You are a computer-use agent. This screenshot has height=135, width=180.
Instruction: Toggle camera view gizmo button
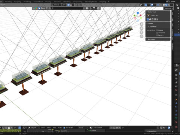pyautogui.click(x=141, y=32)
